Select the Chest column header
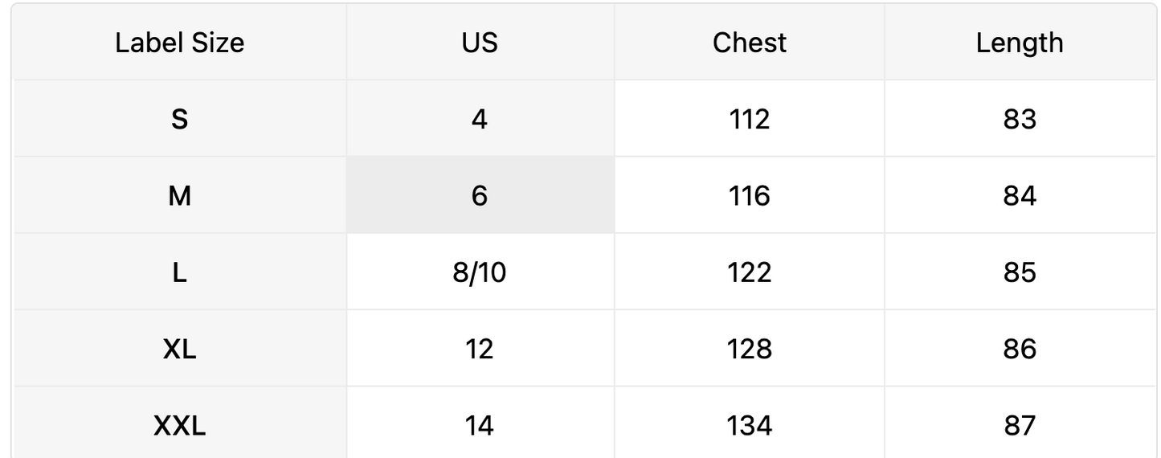This screenshot has height=458, width=1161. coord(750,42)
